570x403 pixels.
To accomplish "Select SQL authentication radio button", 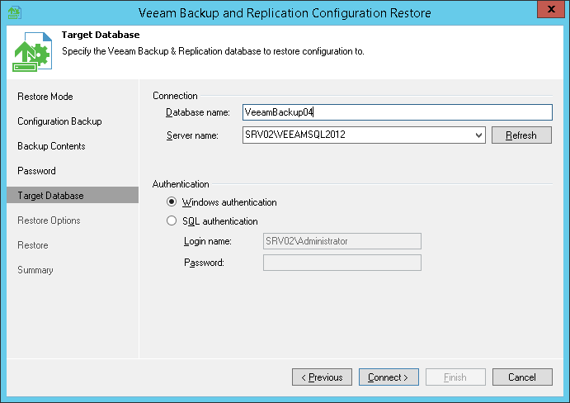I will (172, 221).
